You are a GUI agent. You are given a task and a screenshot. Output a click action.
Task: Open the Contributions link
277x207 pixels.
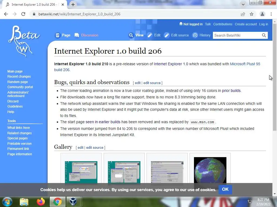coord(223,24)
